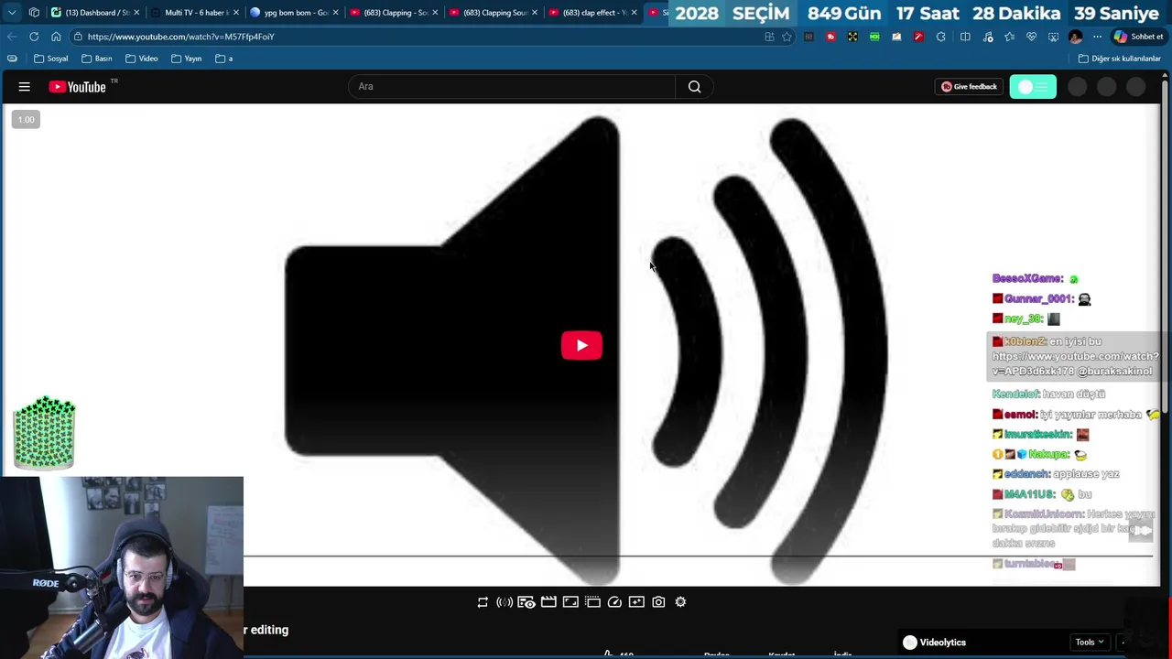Click the vertical tabs icon below bookmarks

pos(12,59)
